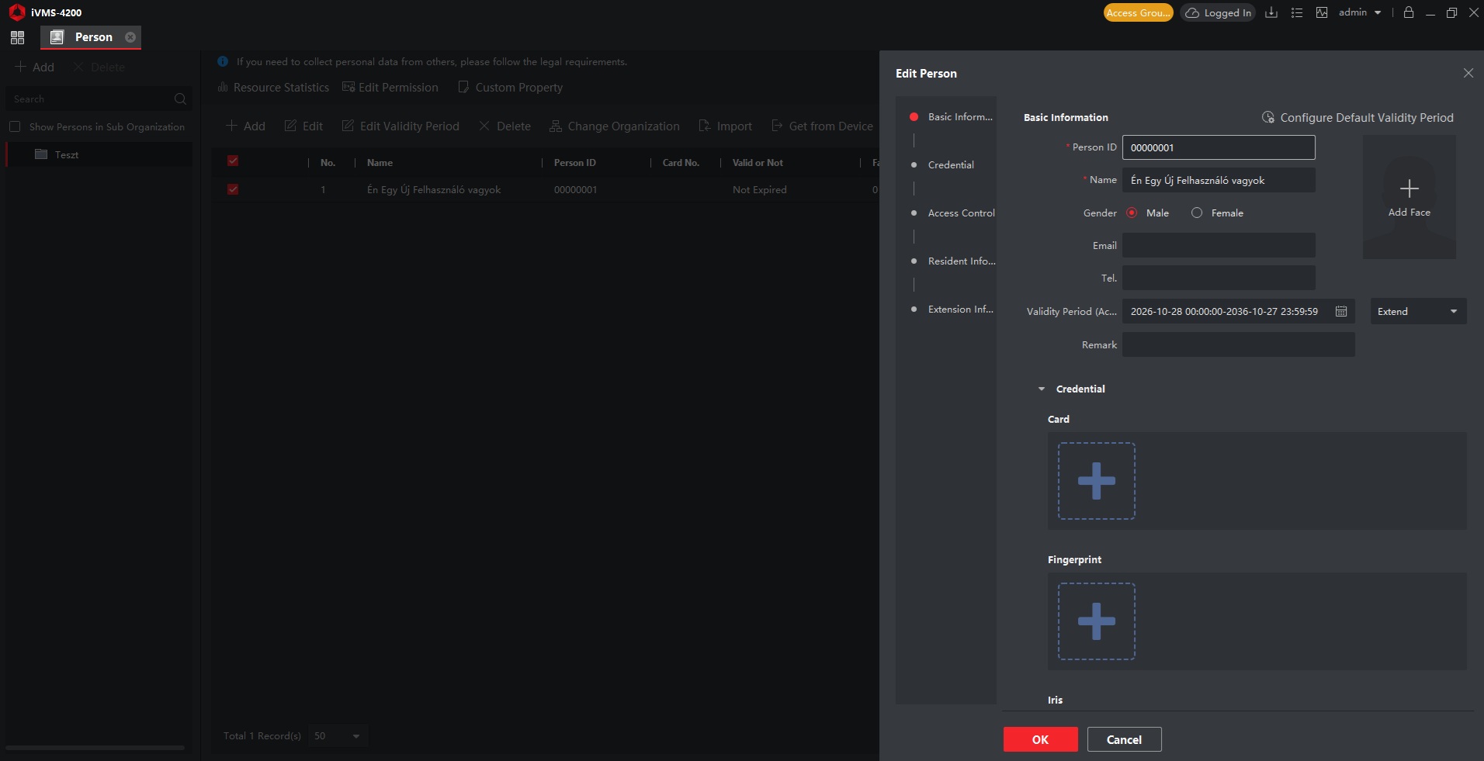Add a new fingerprint credential
The image size is (1484, 761).
click(1096, 621)
